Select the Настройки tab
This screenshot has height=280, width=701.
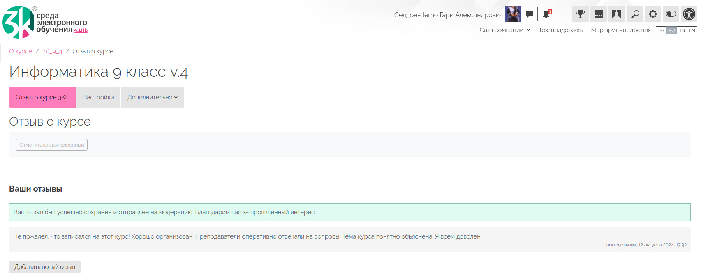point(98,97)
